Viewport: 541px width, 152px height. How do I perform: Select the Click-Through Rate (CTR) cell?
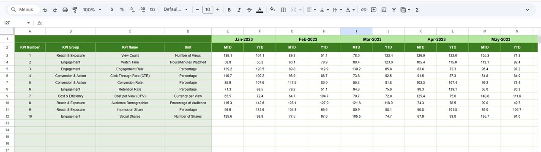130,76
